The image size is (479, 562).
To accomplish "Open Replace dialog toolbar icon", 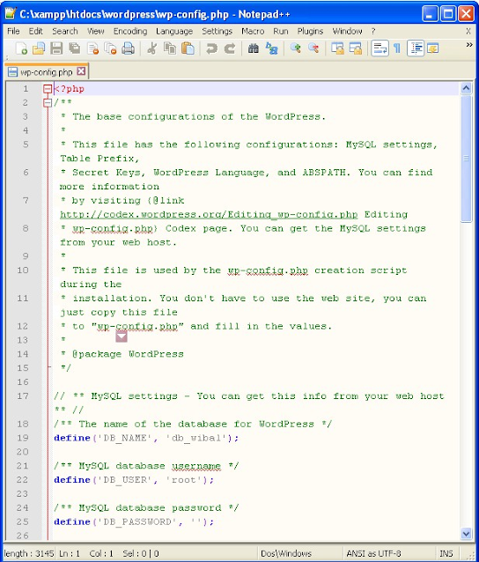I will click(271, 48).
